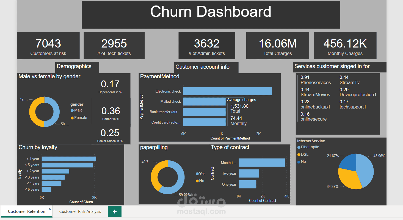Select the < 1 year loyalty bar
This screenshot has height=220, width=403.
(x=69, y=159)
